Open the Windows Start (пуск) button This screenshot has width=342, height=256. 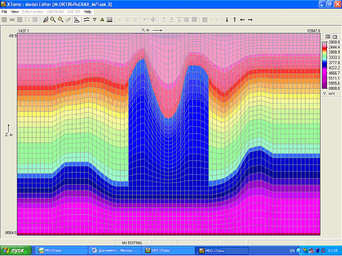click(16, 251)
